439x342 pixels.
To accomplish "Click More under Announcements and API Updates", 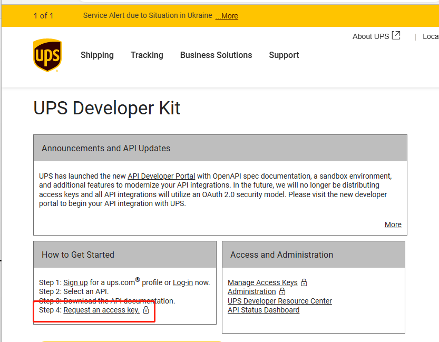I will coord(393,224).
